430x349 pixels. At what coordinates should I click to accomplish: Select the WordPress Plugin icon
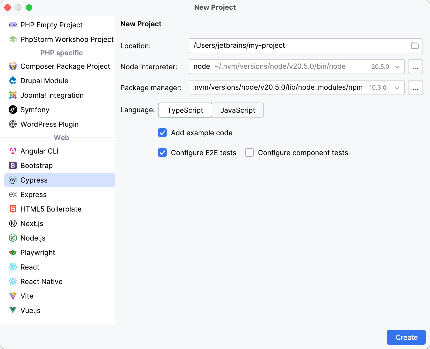tap(13, 124)
